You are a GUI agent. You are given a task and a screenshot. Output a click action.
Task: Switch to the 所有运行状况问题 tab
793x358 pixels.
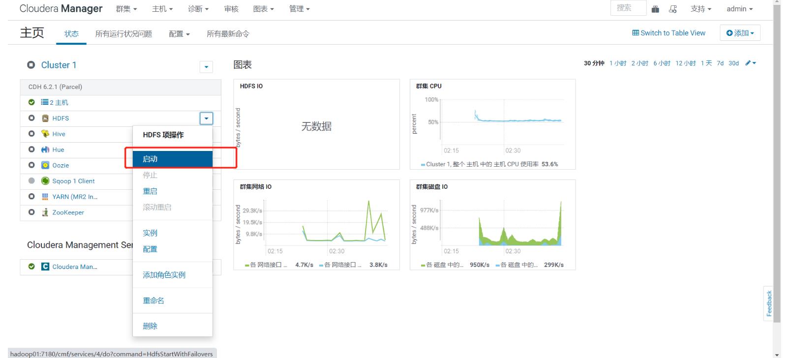click(x=123, y=33)
